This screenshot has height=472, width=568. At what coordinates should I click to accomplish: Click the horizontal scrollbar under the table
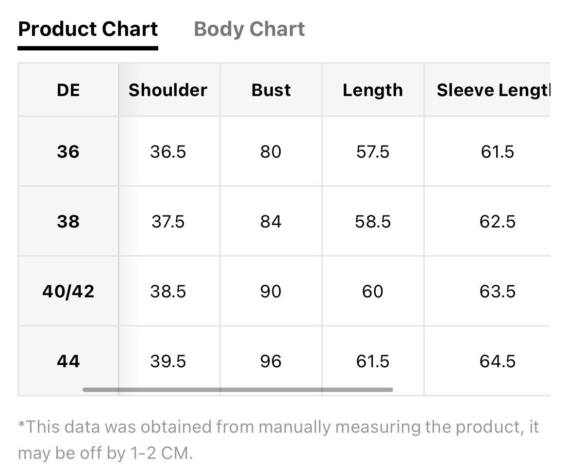[x=237, y=390]
